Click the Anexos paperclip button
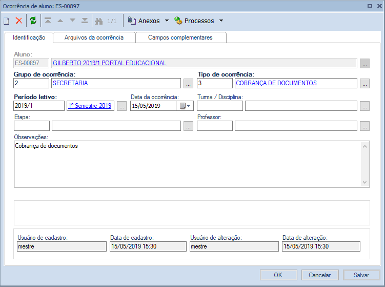The height and width of the screenshot is (287, 385). (x=144, y=21)
